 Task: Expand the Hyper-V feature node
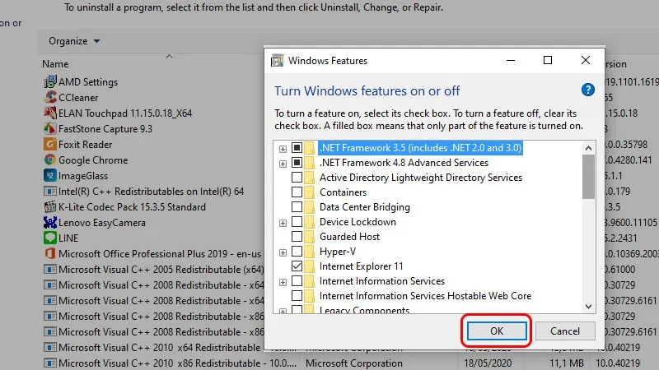coord(283,252)
